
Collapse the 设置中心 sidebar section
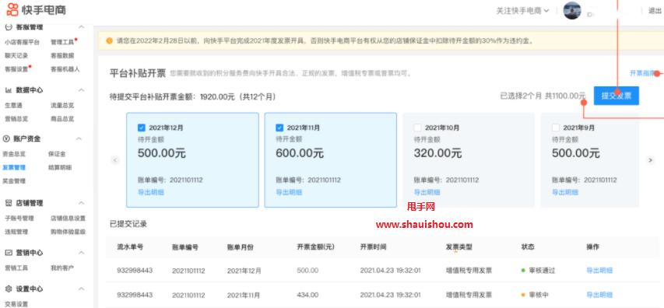(x=81, y=289)
